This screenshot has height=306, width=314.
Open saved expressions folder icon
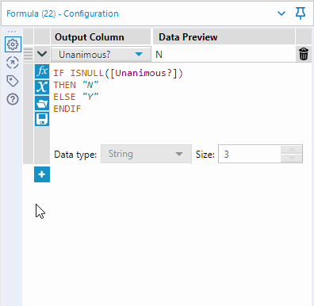click(42, 103)
